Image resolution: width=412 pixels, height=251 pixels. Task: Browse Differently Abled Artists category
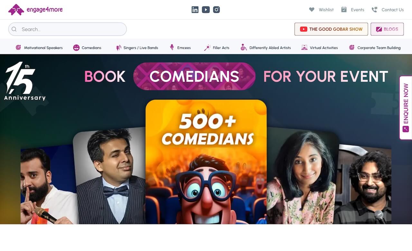tap(266, 48)
